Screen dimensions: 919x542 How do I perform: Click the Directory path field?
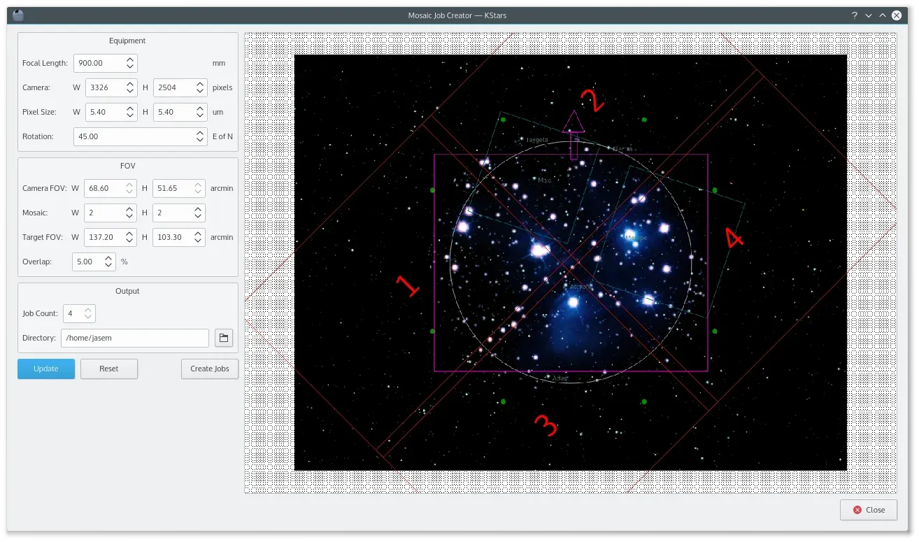tap(135, 338)
